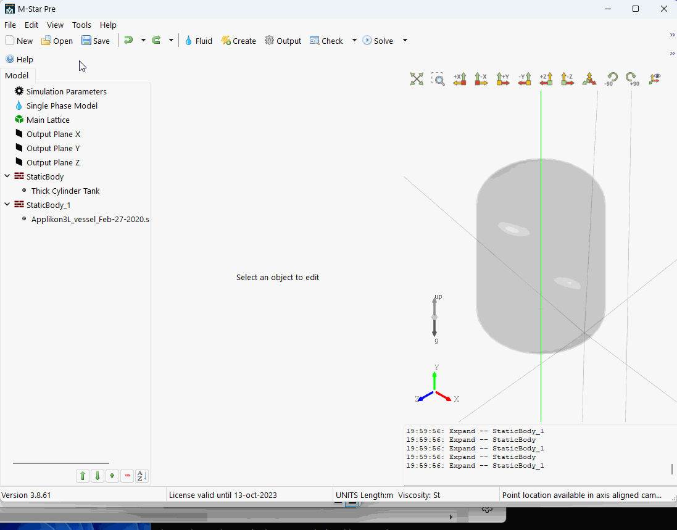Move the selected tree item up
The height and width of the screenshot is (530, 677).
[x=83, y=476]
